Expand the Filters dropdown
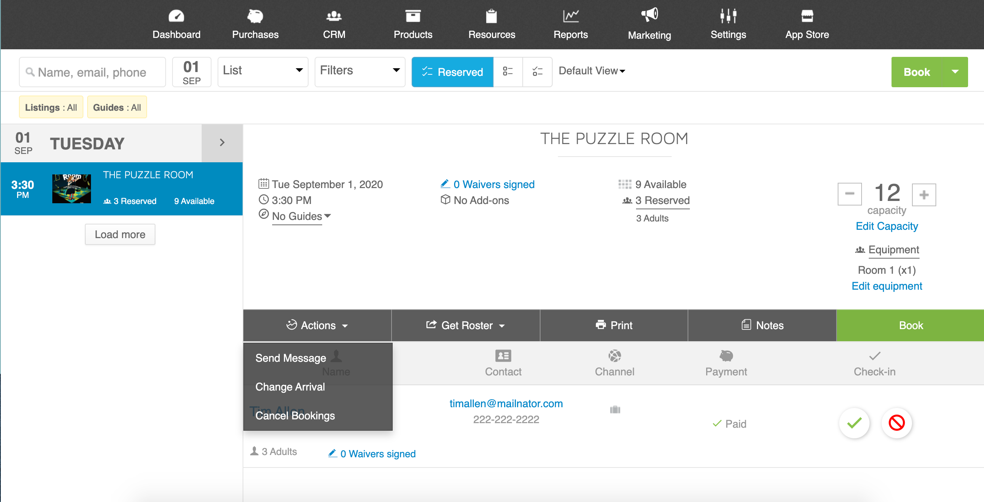 359,72
